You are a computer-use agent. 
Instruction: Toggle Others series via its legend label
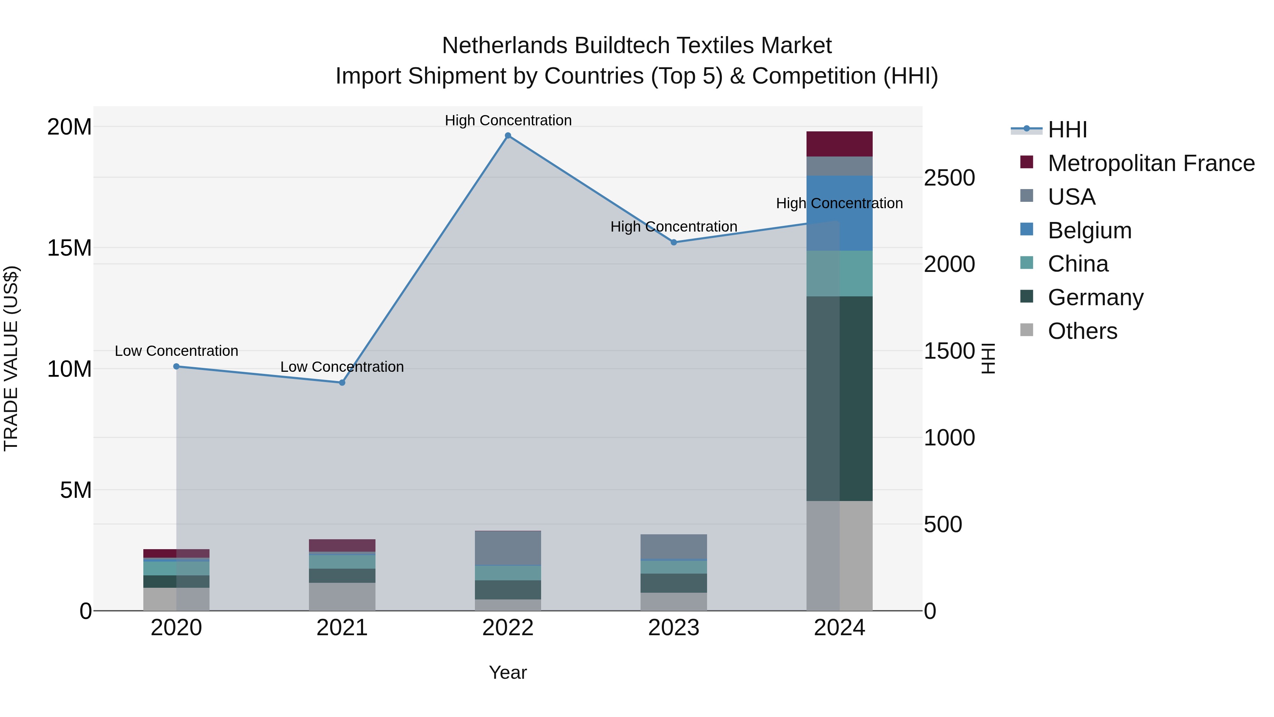(1083, 331)
